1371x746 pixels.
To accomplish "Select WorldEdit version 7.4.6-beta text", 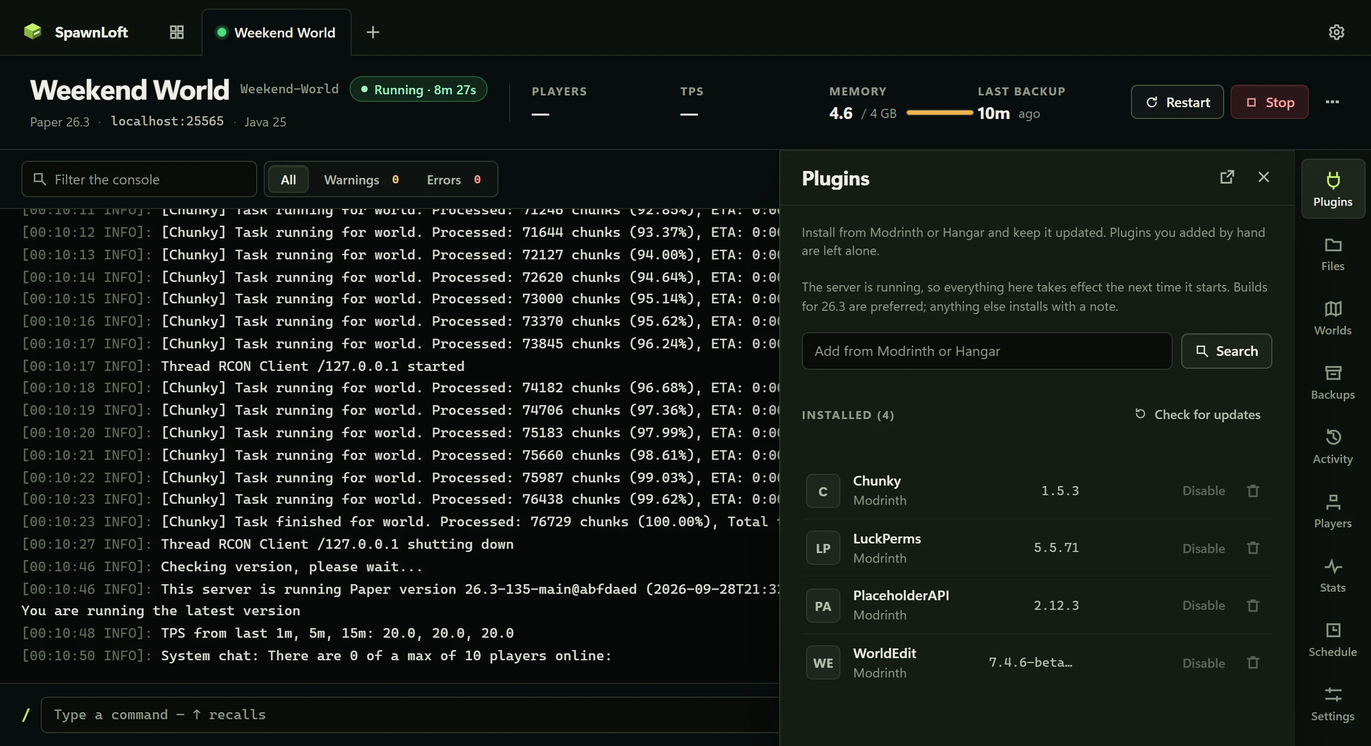I will pos(1030,662).
